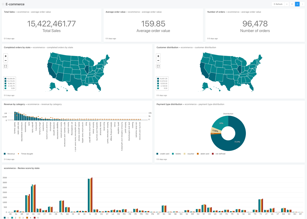Click refresh timestamp icon under Payment type distribution
This screenshot has width=307, height=219.
click(157, 159)
